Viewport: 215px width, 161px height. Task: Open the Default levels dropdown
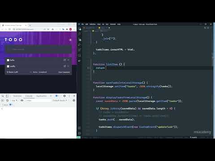pos(60,101)
